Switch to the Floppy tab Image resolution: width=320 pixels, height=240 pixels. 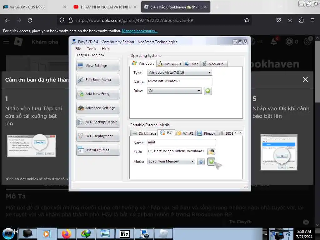pyautogui.click(x=206, y=133)
